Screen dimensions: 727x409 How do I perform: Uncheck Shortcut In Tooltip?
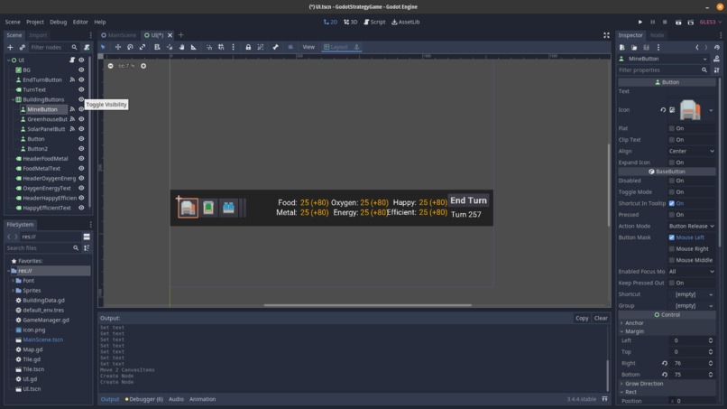coord(671,203)
